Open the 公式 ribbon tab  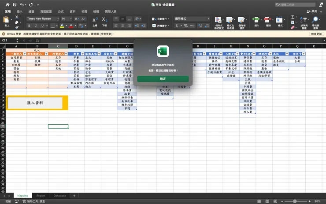click(61, 11)
